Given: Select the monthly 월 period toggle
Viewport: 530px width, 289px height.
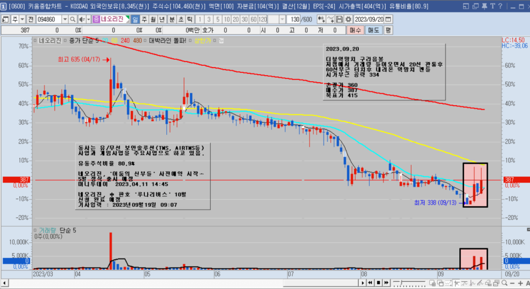Looking at the screenshot, I should (x=153, y=19).
